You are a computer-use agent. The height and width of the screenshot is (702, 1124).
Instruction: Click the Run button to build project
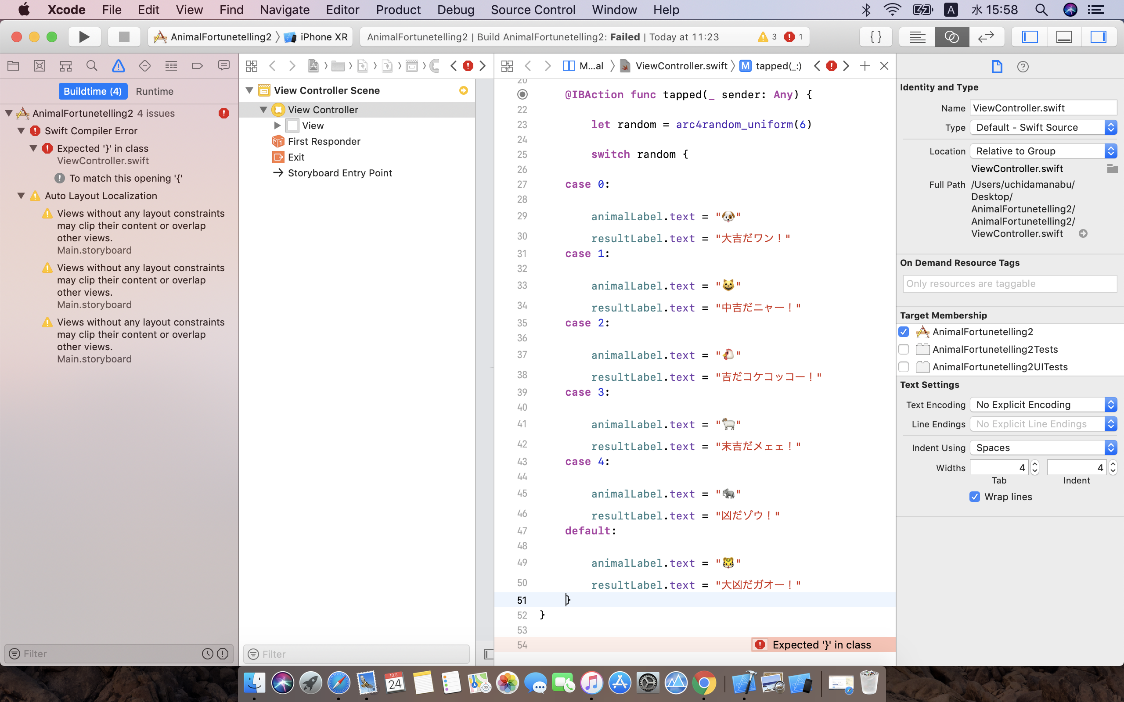[84, 36]
